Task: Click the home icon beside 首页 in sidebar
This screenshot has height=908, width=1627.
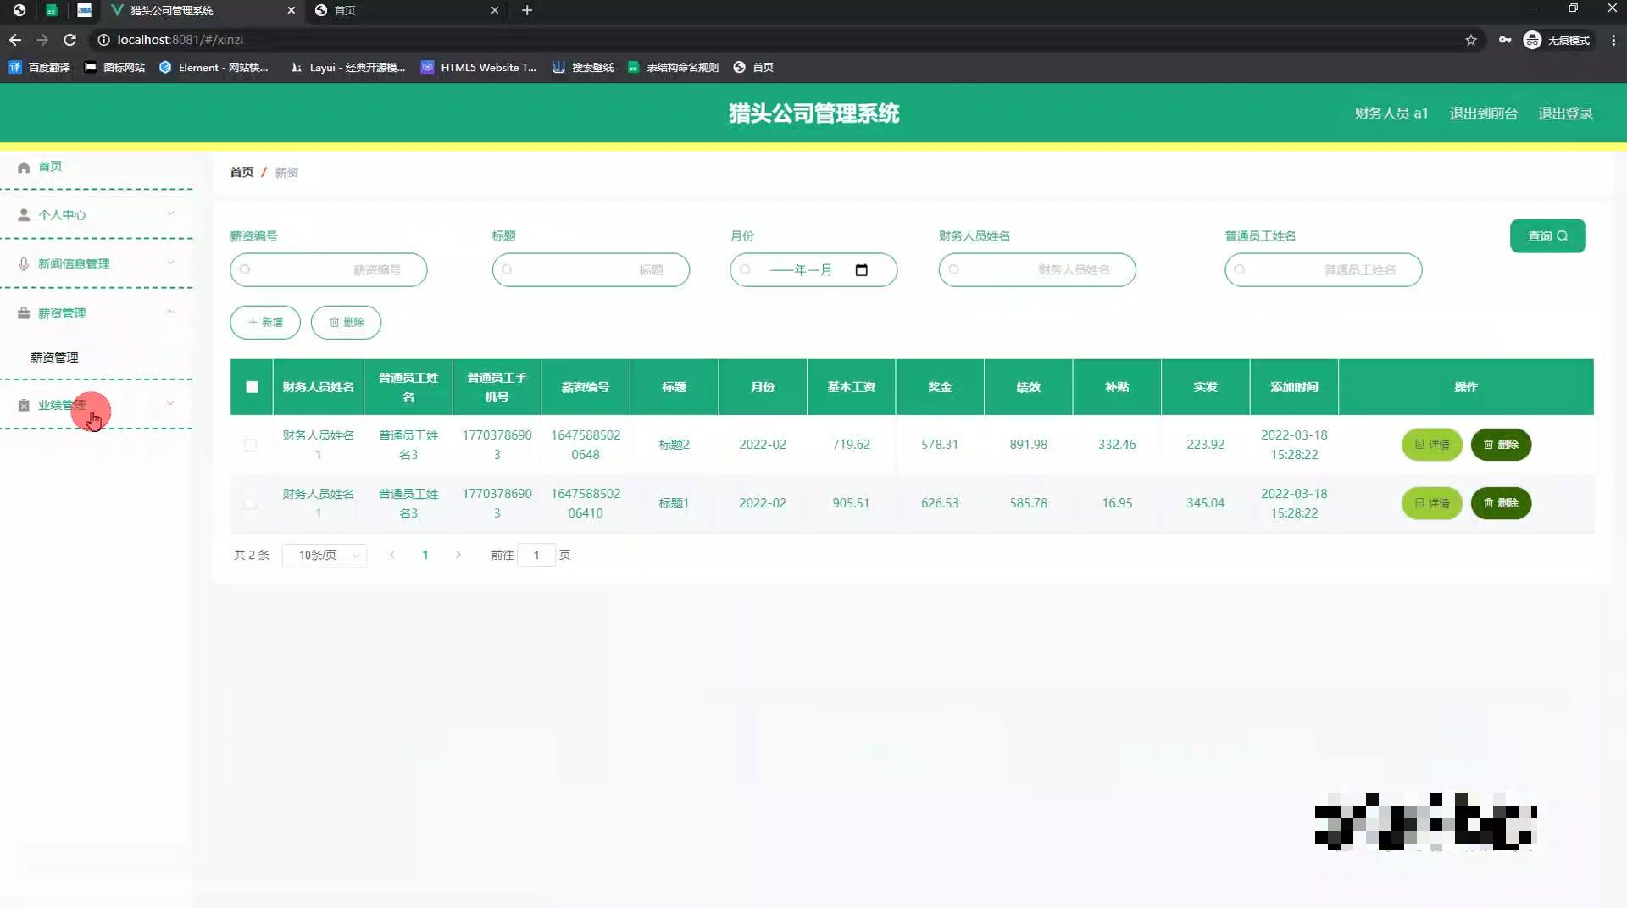Action: 24,167
